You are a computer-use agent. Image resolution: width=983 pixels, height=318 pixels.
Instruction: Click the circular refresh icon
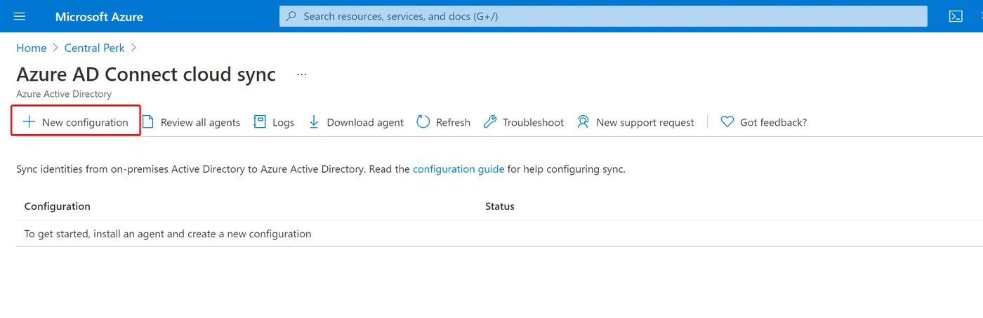(423, 121)
